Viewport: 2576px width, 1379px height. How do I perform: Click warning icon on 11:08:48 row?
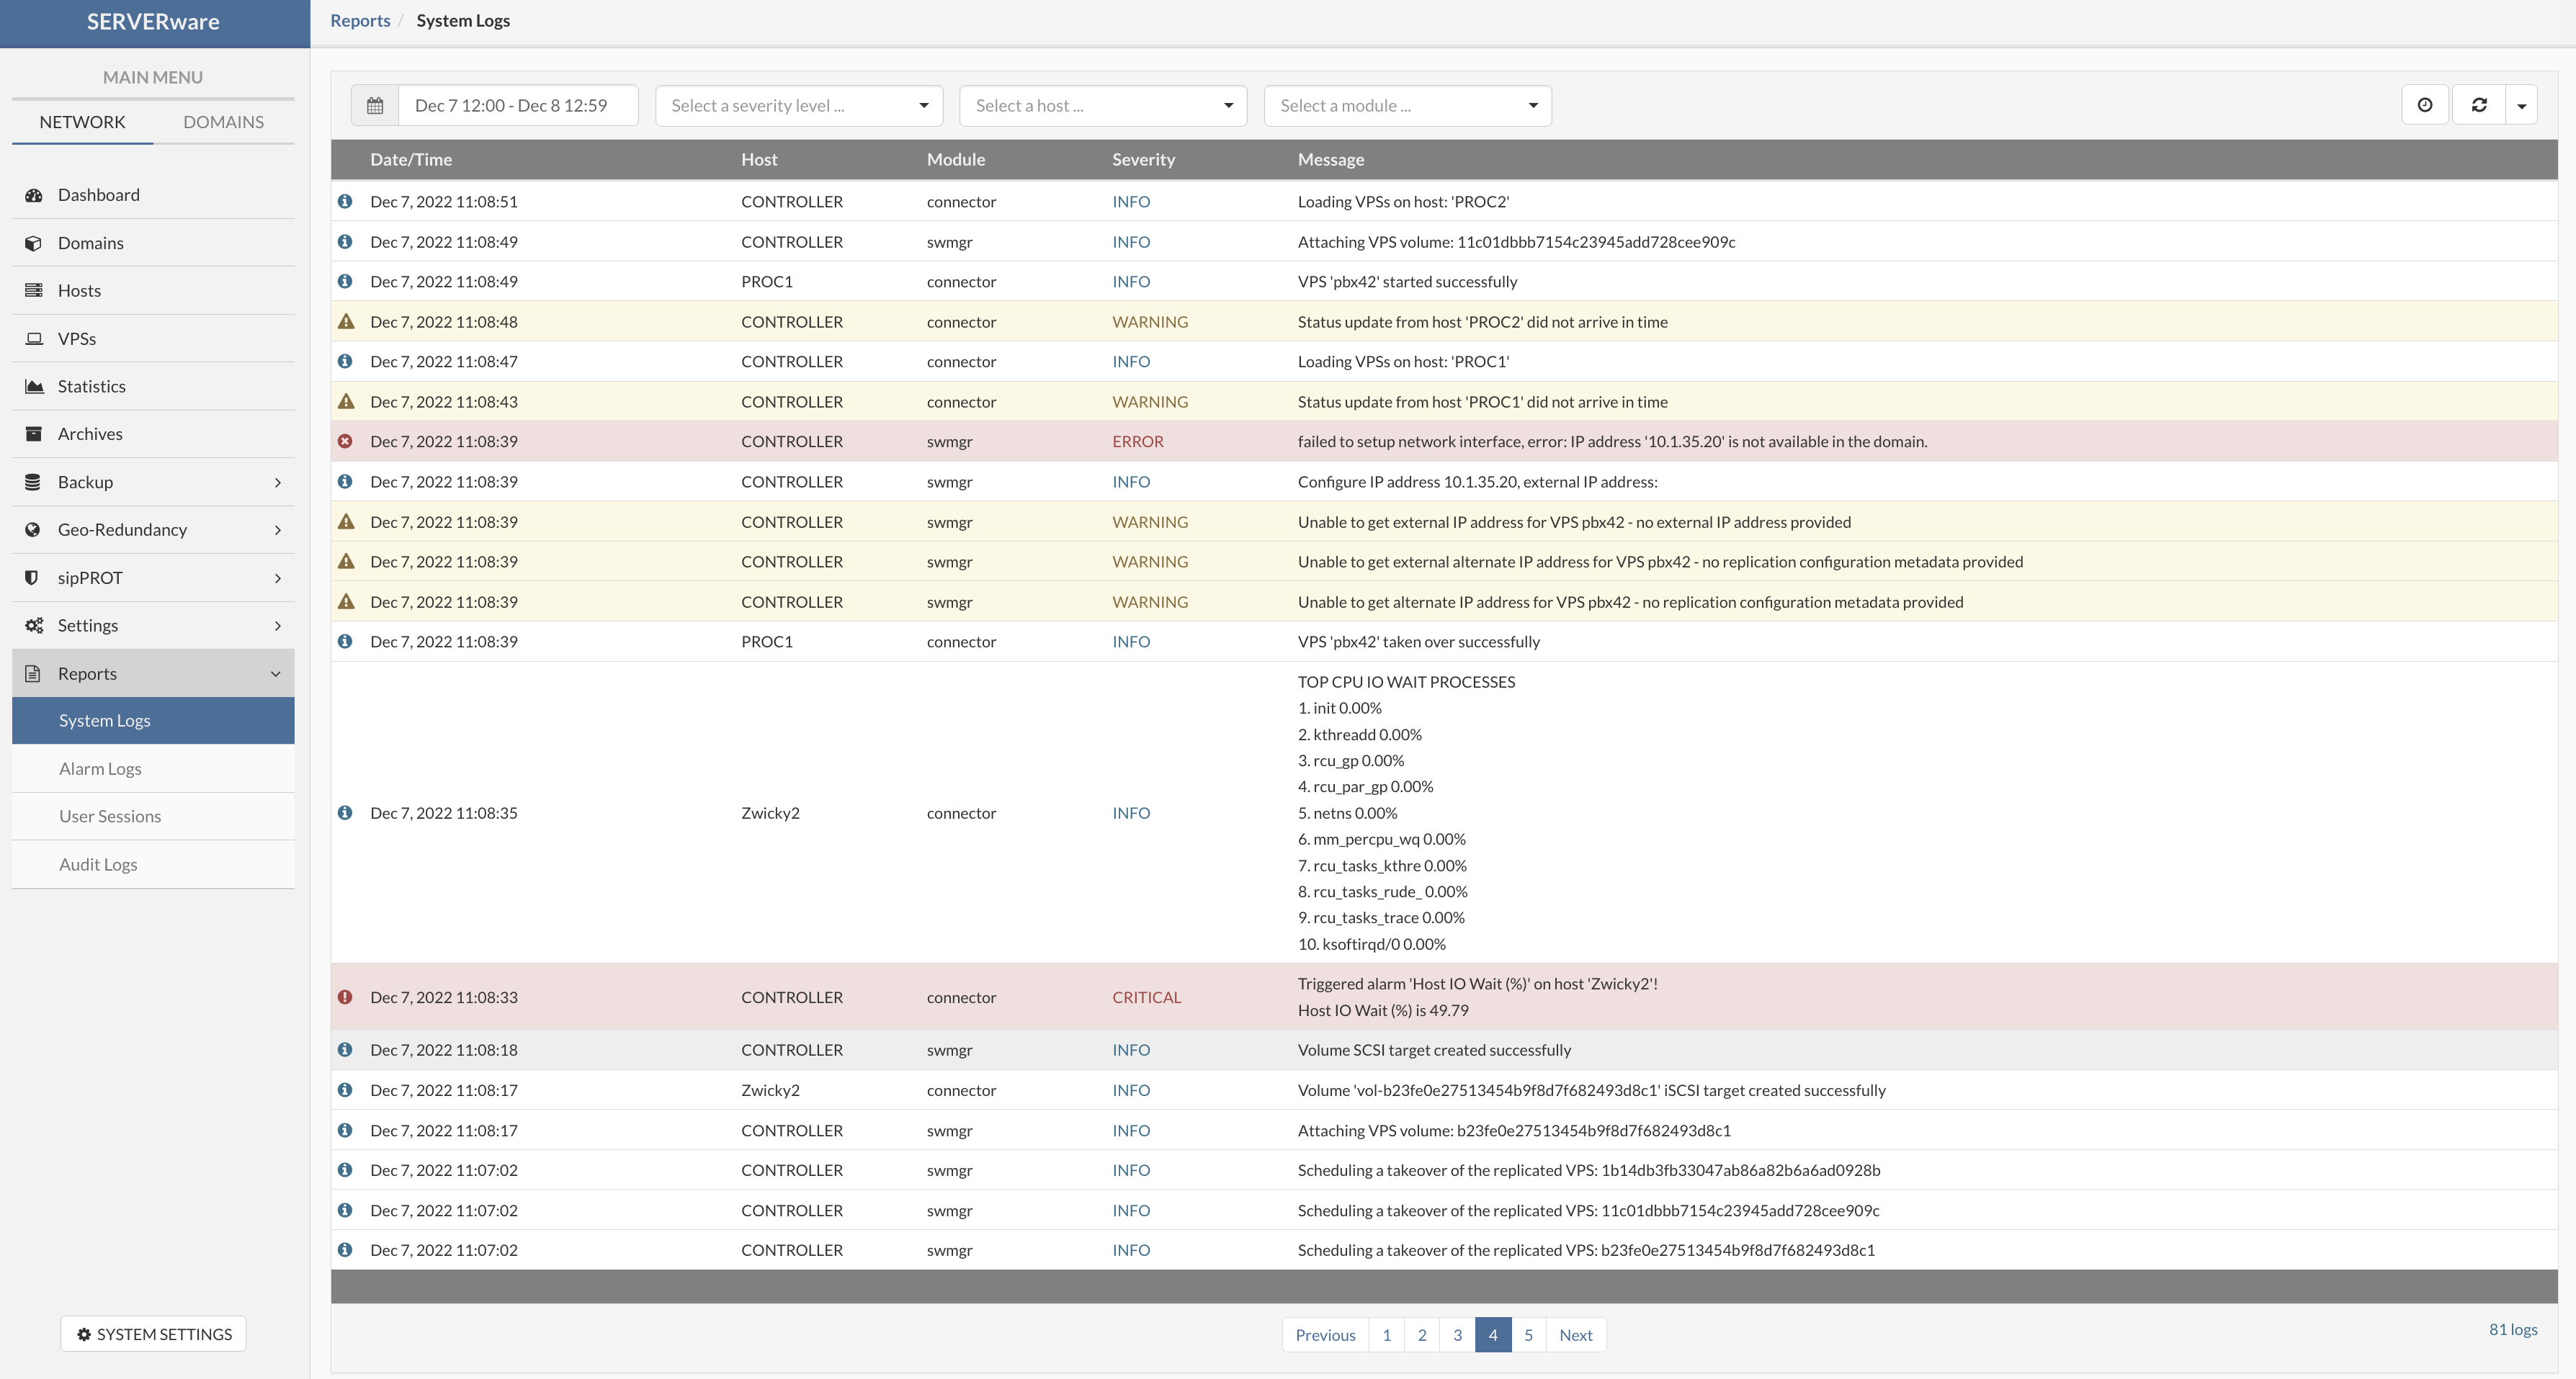(x=346, y=322)
